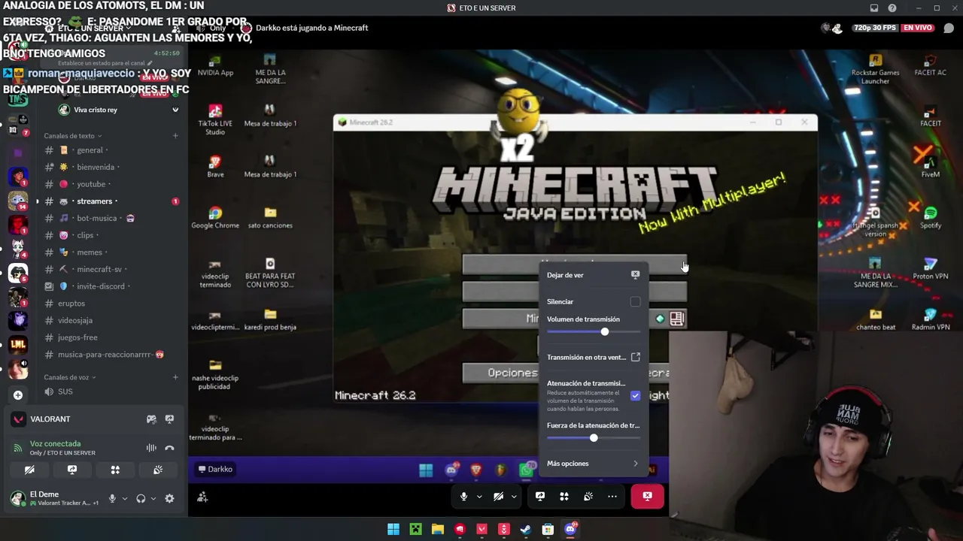This screenshot has height=541, width=963.
Task: Open mic options arrow in stream bar
Action: 479,497
